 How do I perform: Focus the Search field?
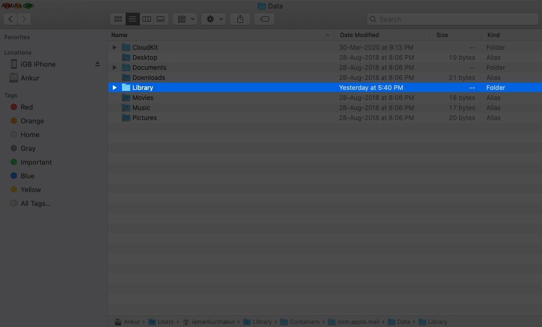point(452,20)
